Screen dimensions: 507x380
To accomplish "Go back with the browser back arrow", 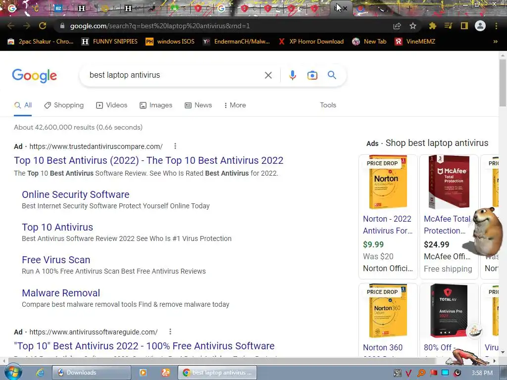I will click(11, 26).
